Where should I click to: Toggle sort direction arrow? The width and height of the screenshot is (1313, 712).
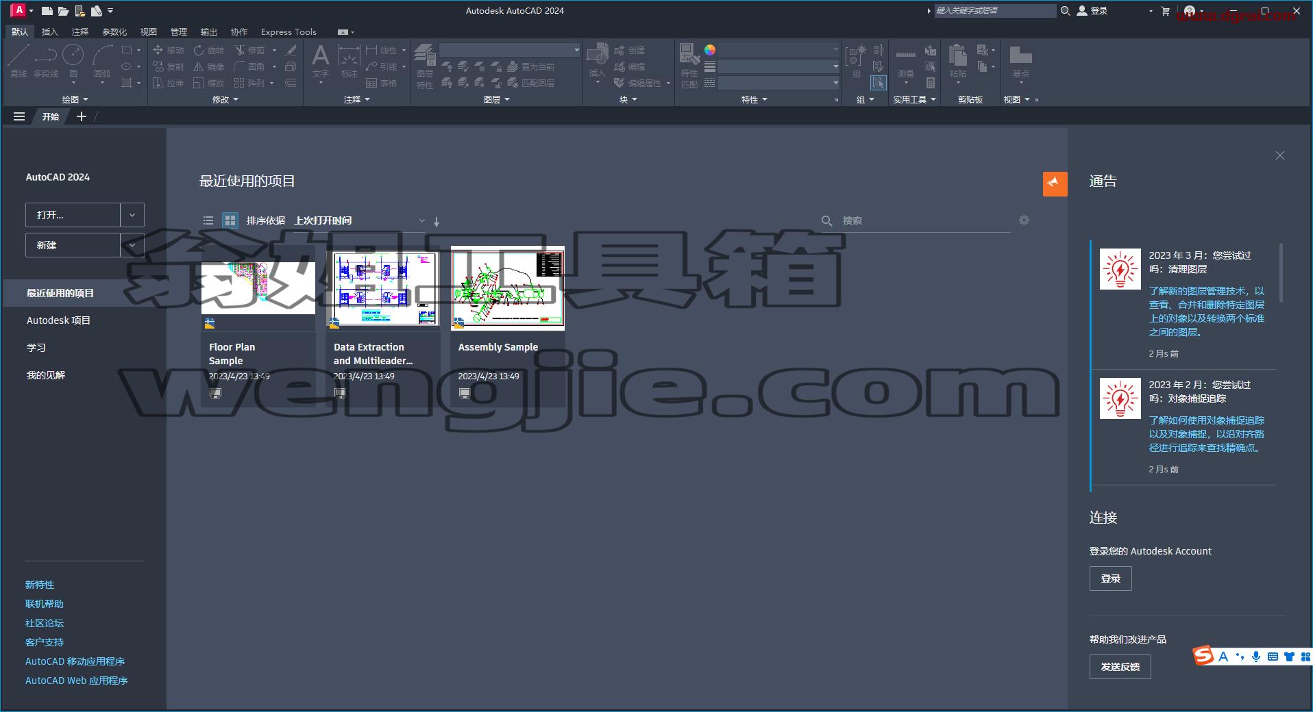[437, 221]
